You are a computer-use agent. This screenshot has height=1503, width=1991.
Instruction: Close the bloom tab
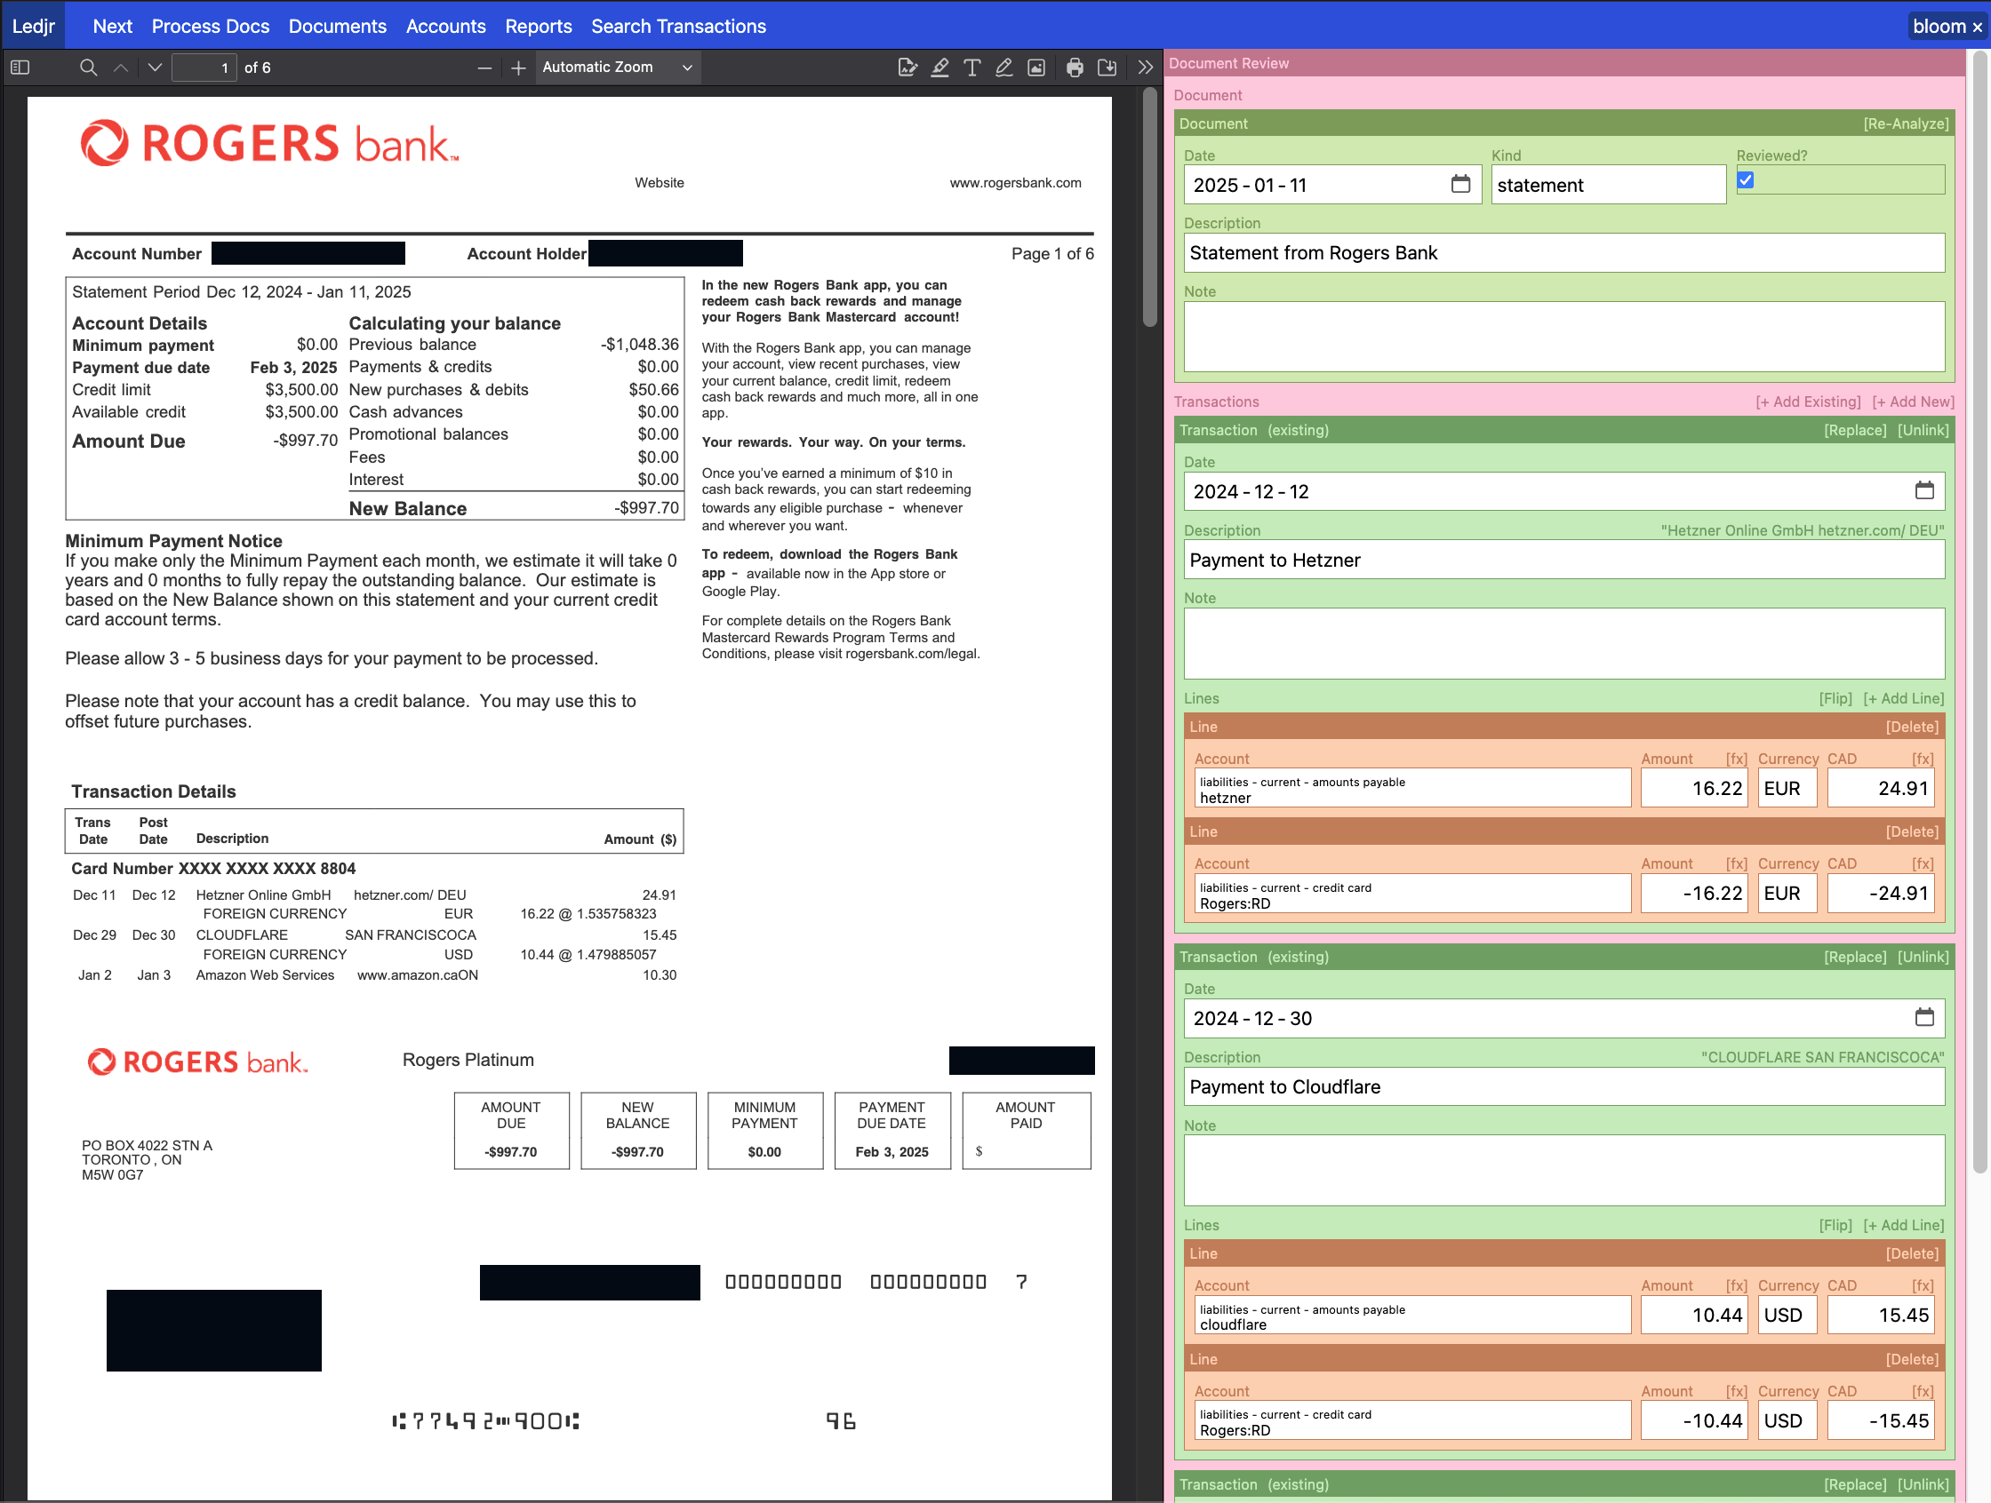point(1977,27)
